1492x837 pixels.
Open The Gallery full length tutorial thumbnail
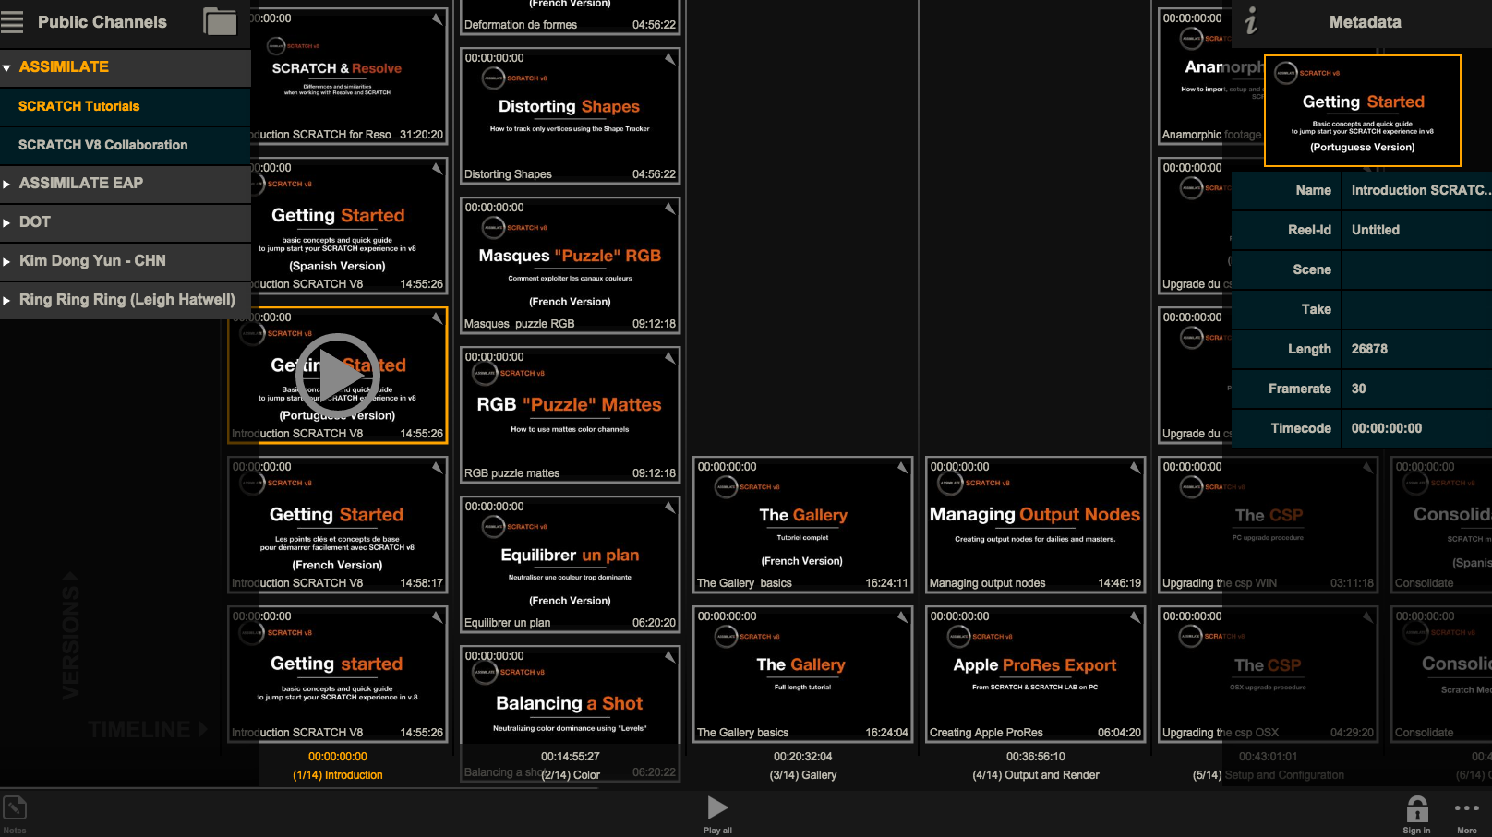tap(803, 675)
